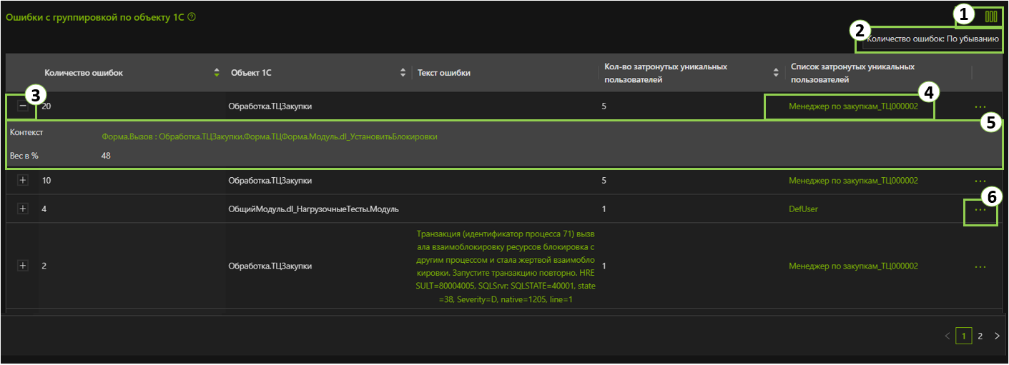This screenshot has height=365, width=1009.
Task: Open the Количество ошибок: По убыванию sort selector
Action: click(x=931, y=39)
